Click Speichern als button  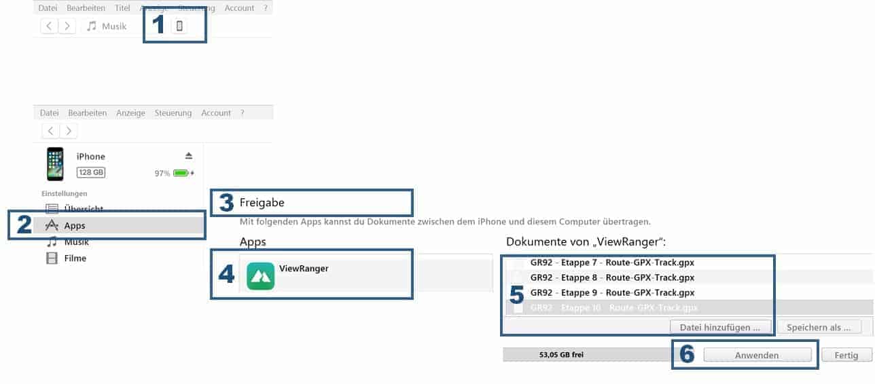click(819, 327)
